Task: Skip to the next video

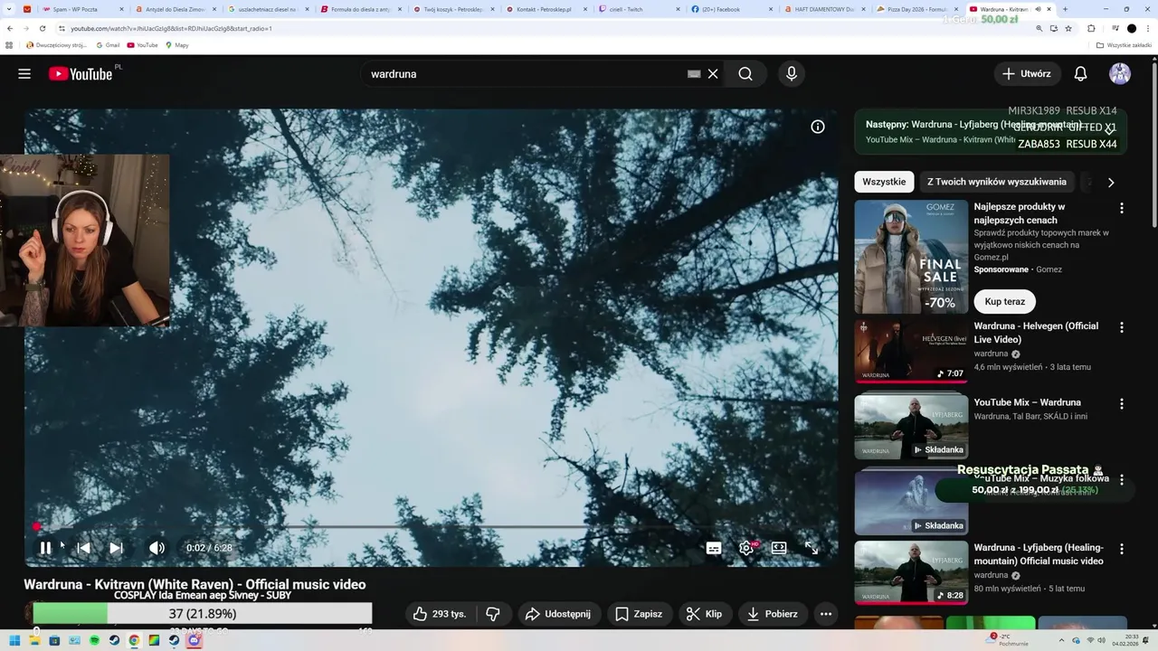Action: tap(116, 548)
